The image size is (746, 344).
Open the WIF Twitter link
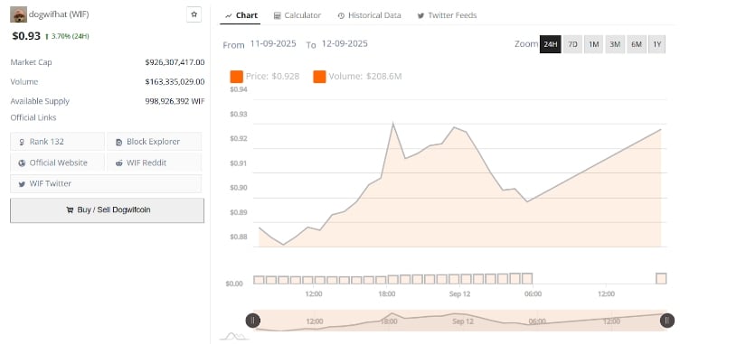[106, 183]
